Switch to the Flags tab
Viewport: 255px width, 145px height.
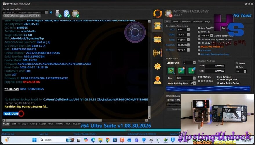207,21
